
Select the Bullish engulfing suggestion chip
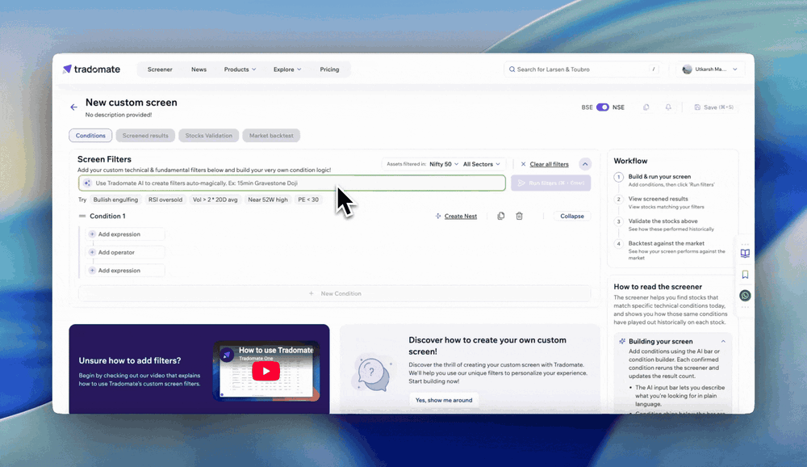point(115,200)
